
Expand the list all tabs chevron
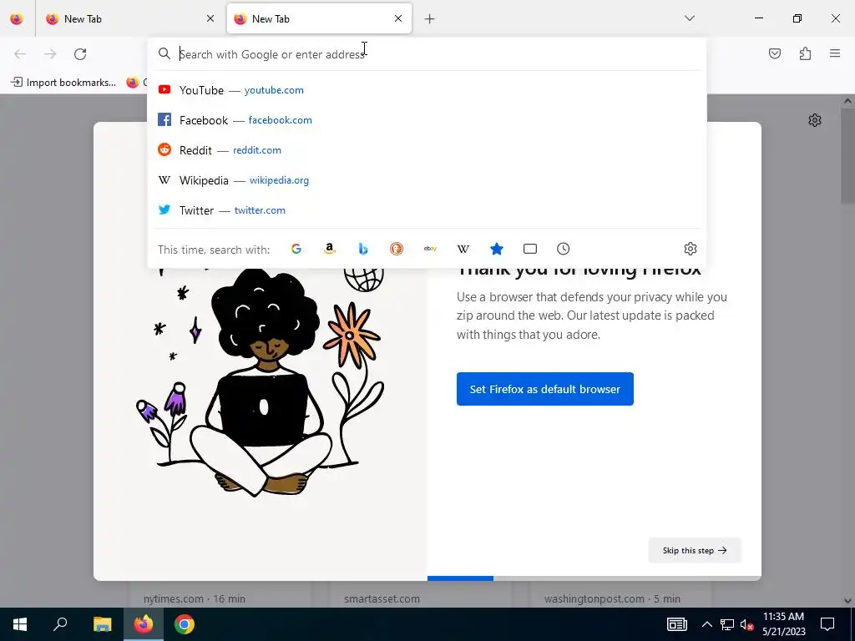pos(690,18)
